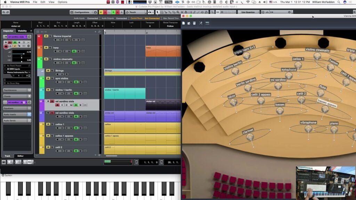Expand the Chords inspector section

click(x=17, y=97)
